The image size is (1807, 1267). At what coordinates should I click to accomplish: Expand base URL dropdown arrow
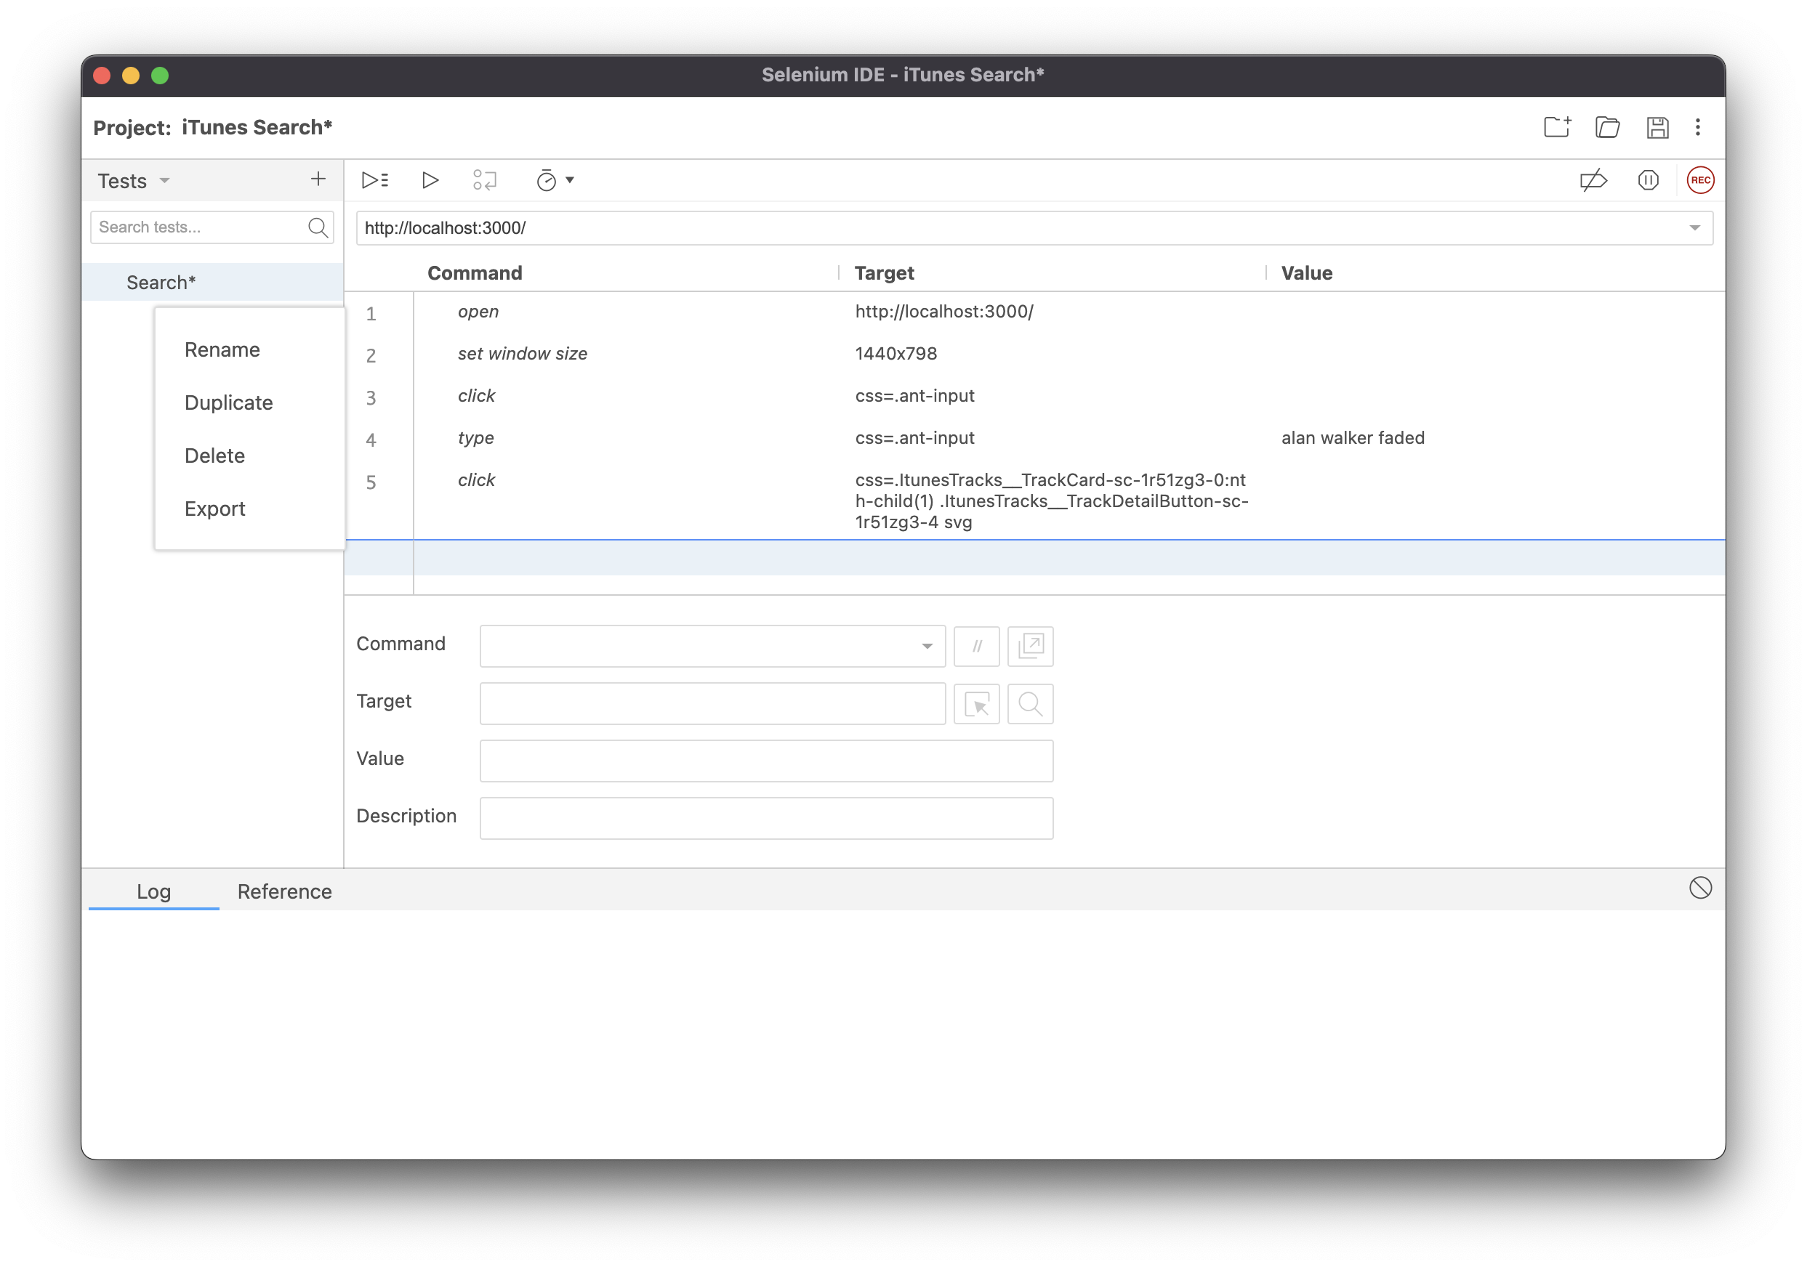coord(1694,228)
